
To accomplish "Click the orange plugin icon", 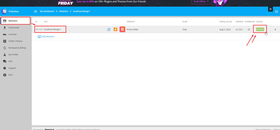I will click(x=115, y=29).
